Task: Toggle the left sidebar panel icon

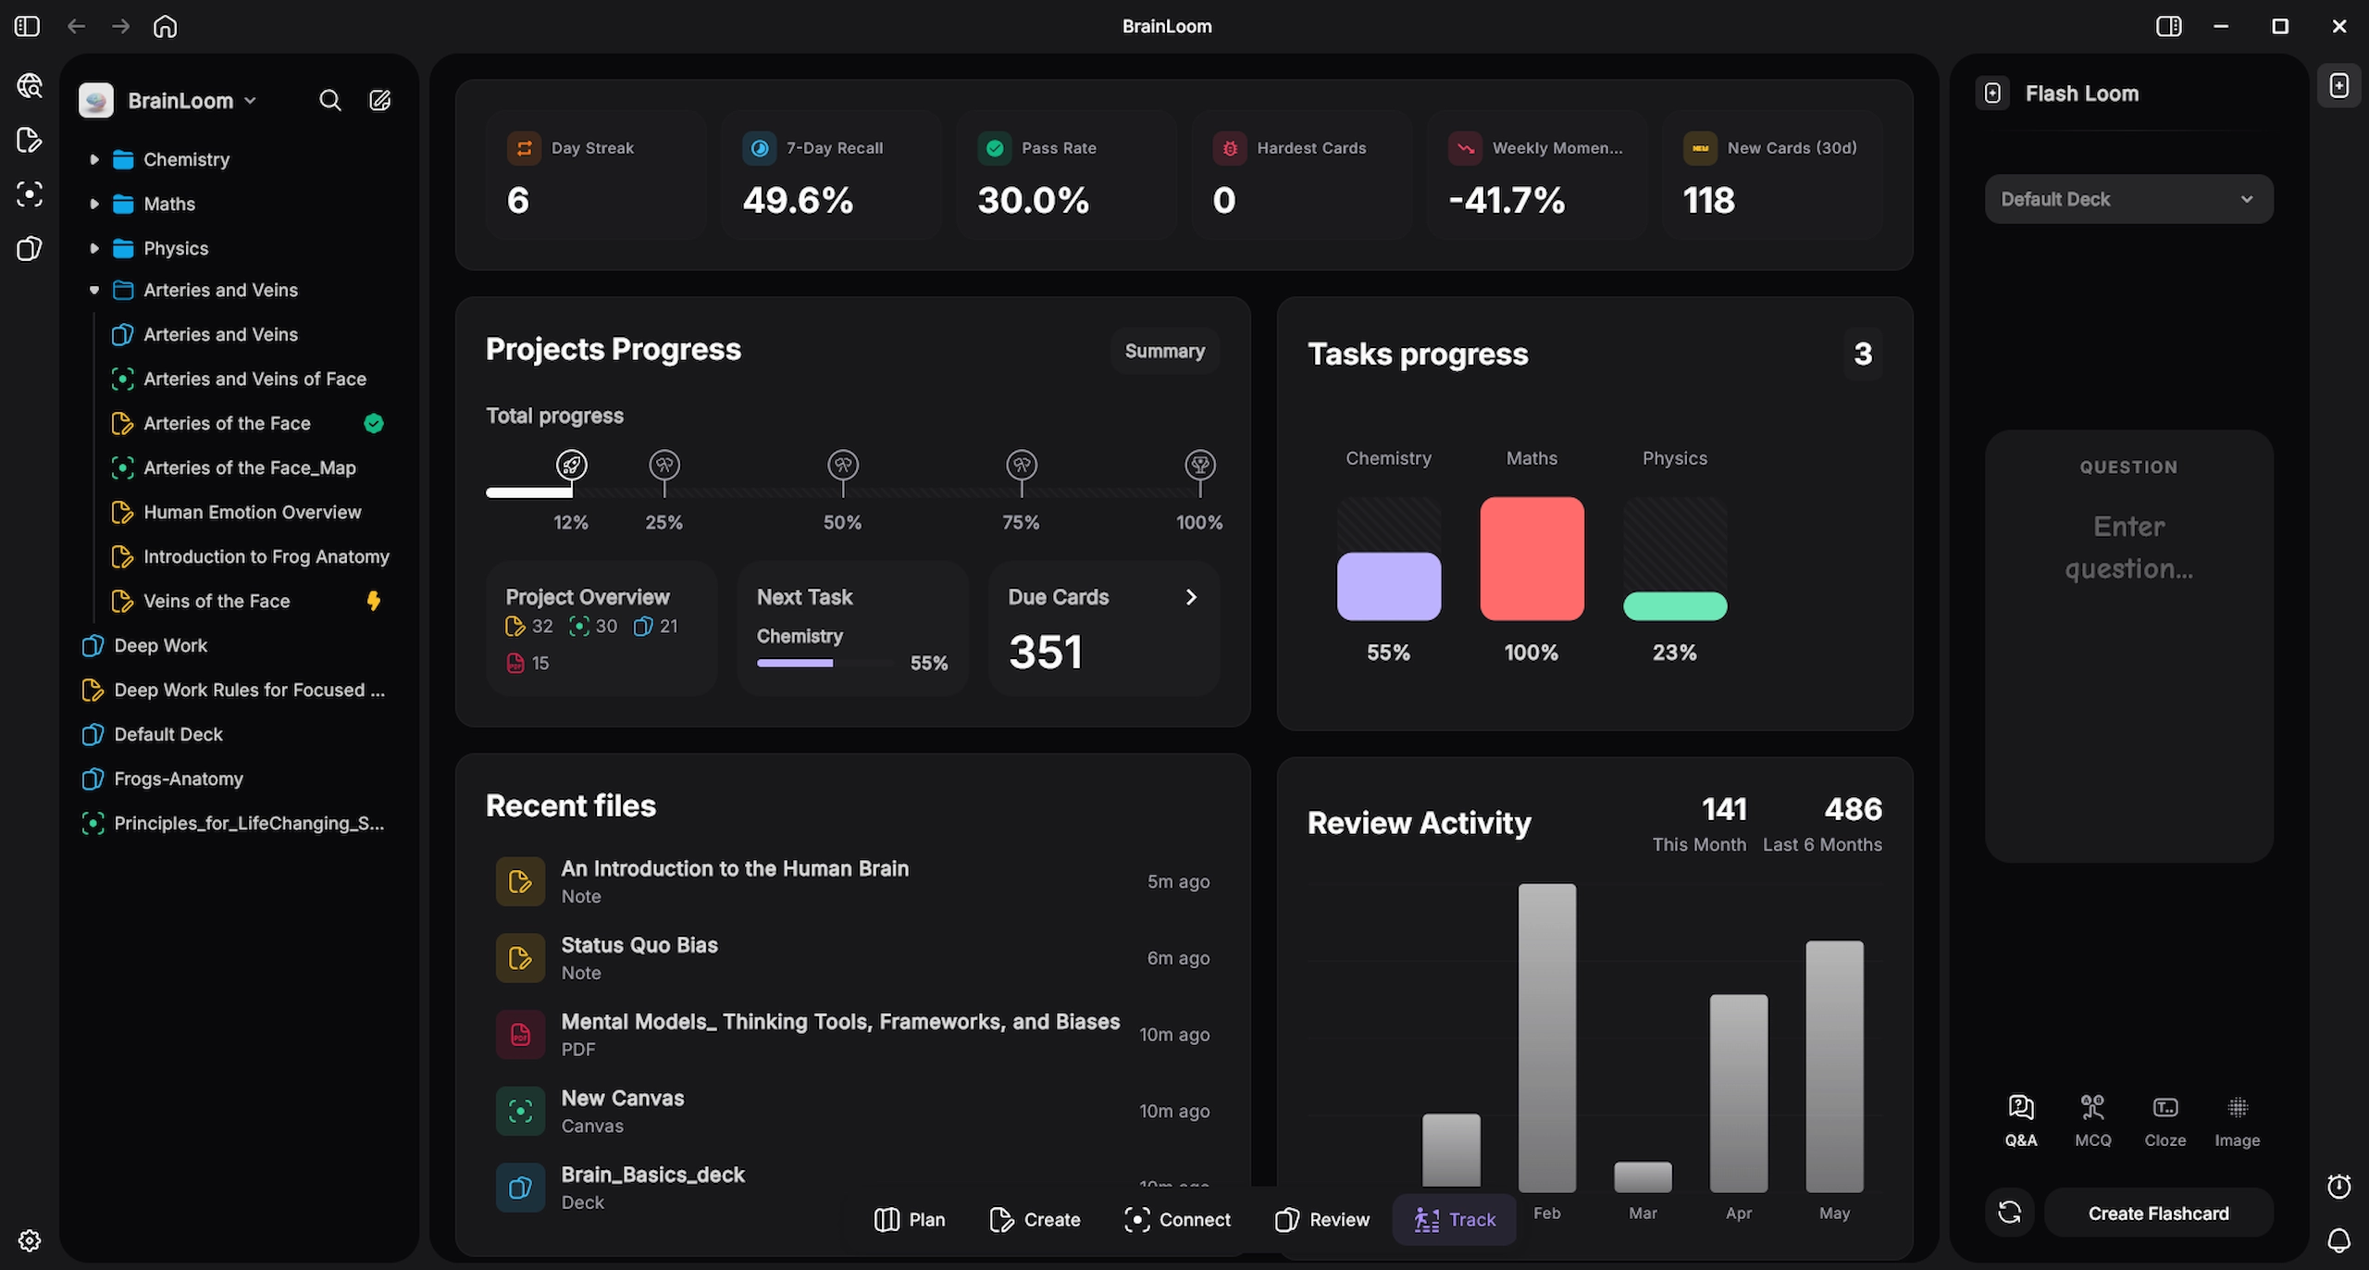Action: click(x=27, y=26)
